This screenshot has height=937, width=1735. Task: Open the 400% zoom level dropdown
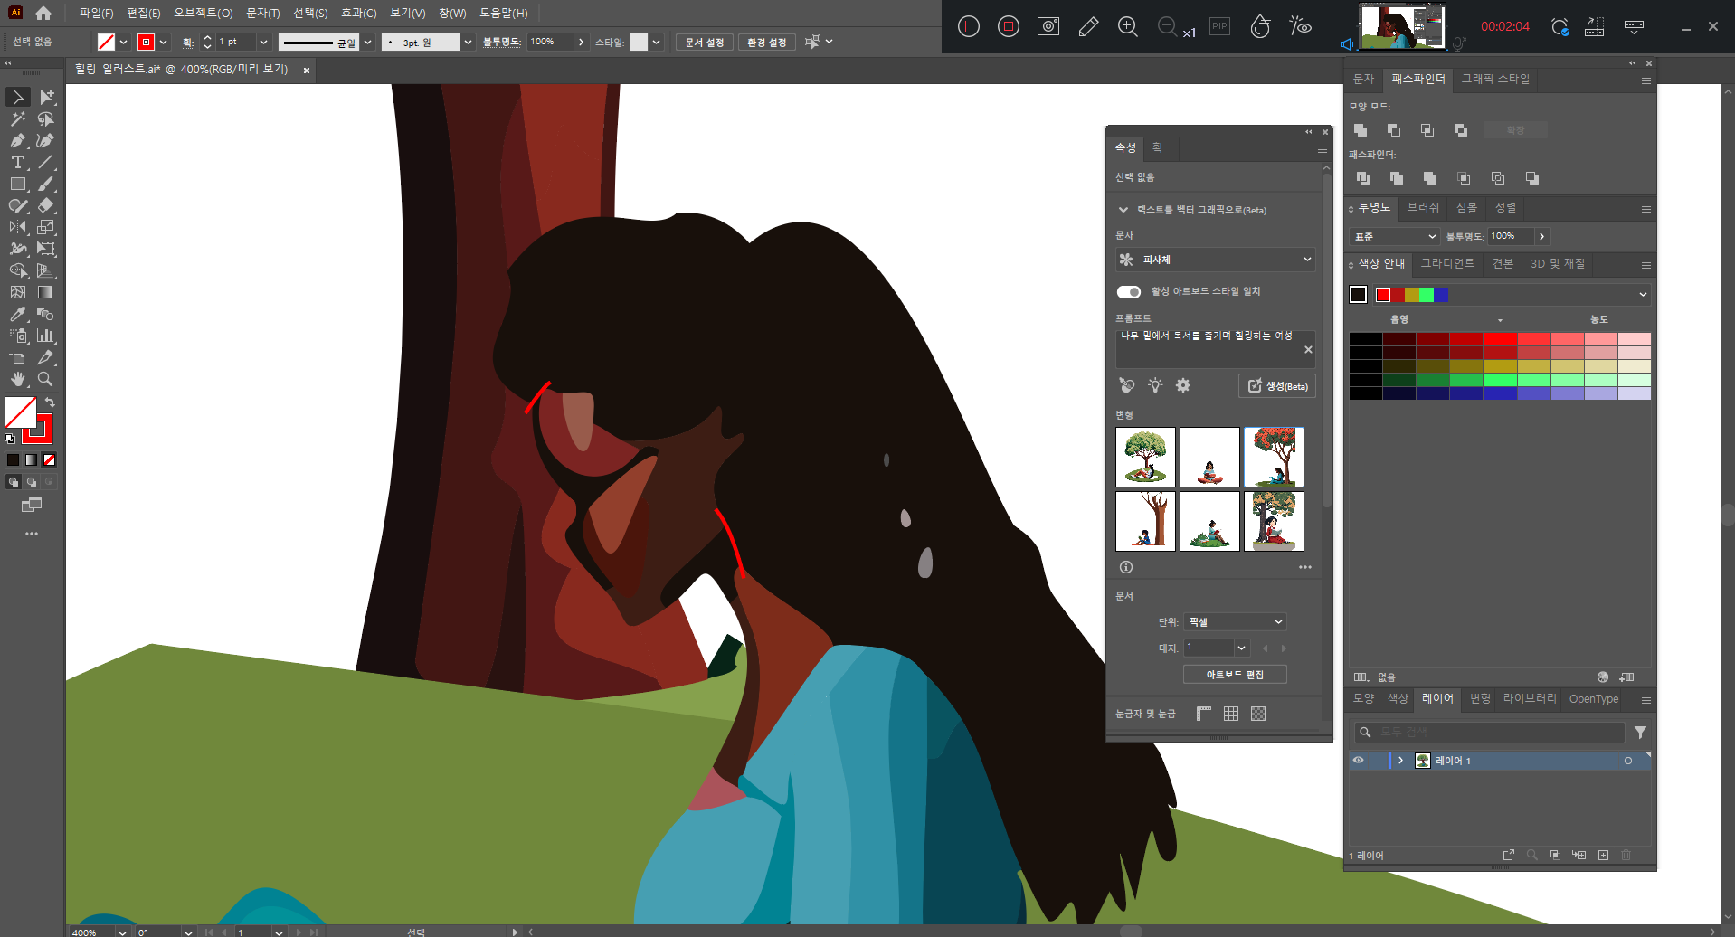click(122, 932)
